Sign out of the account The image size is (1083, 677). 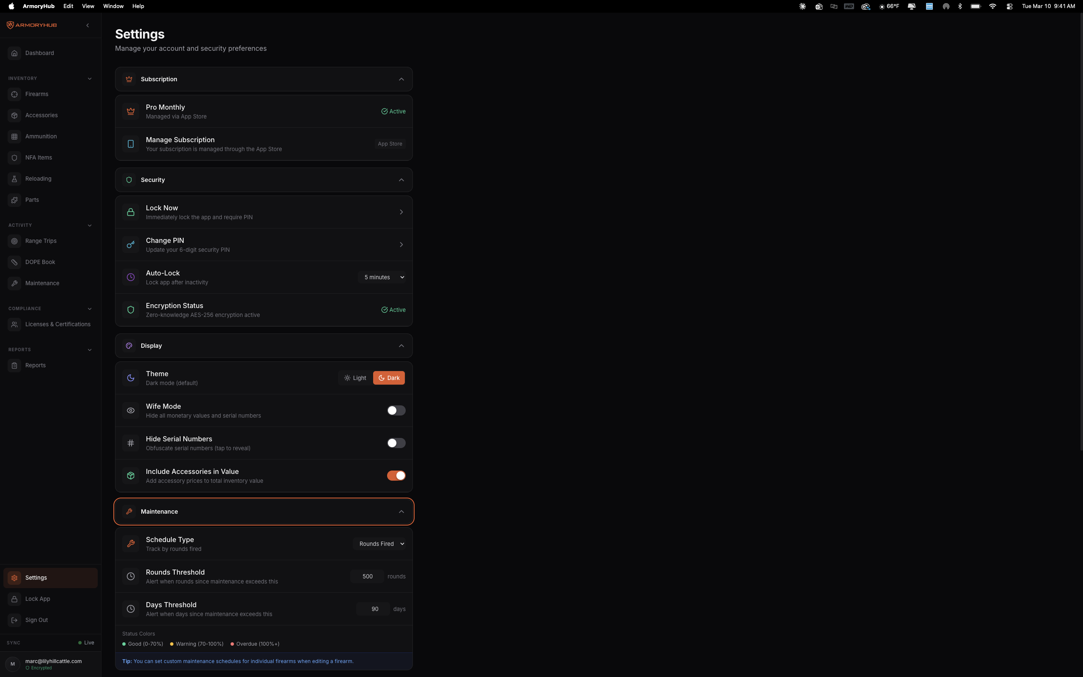pos(37,620)
